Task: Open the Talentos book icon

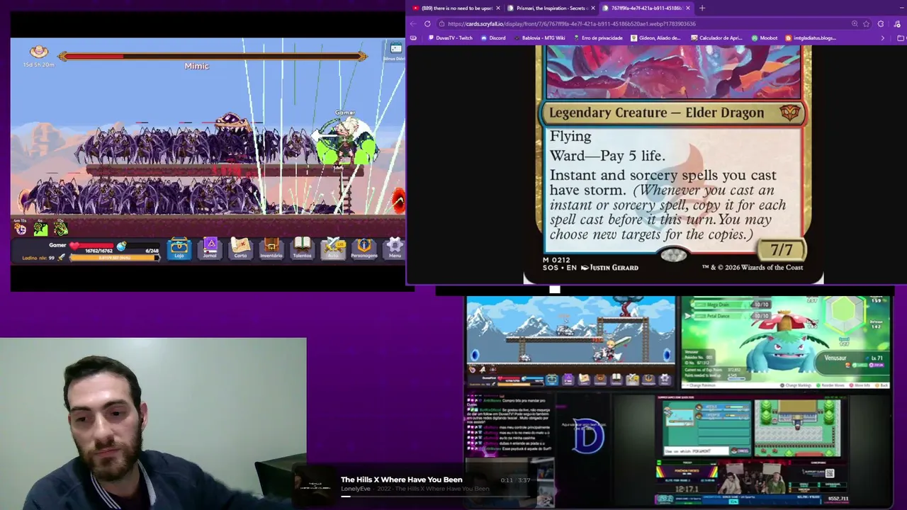Action: (302, 248)
